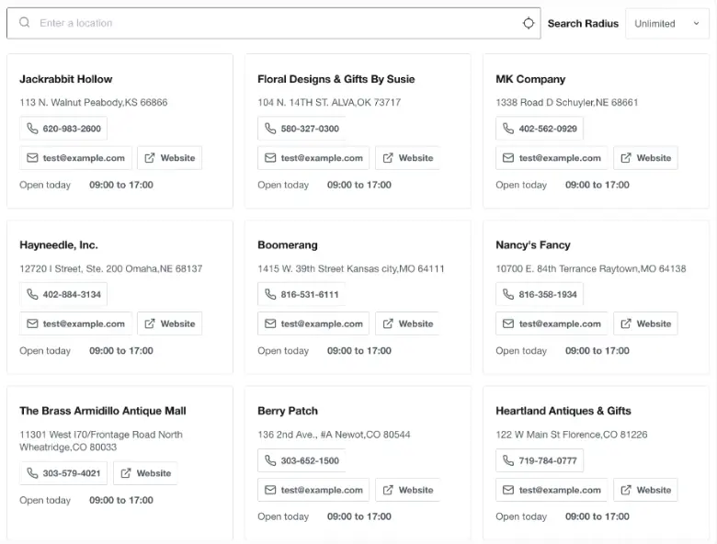The height and width of the screenshot is (544, 717).
Task: Use current location crosshair icon
Action: (x=529, y=23)
